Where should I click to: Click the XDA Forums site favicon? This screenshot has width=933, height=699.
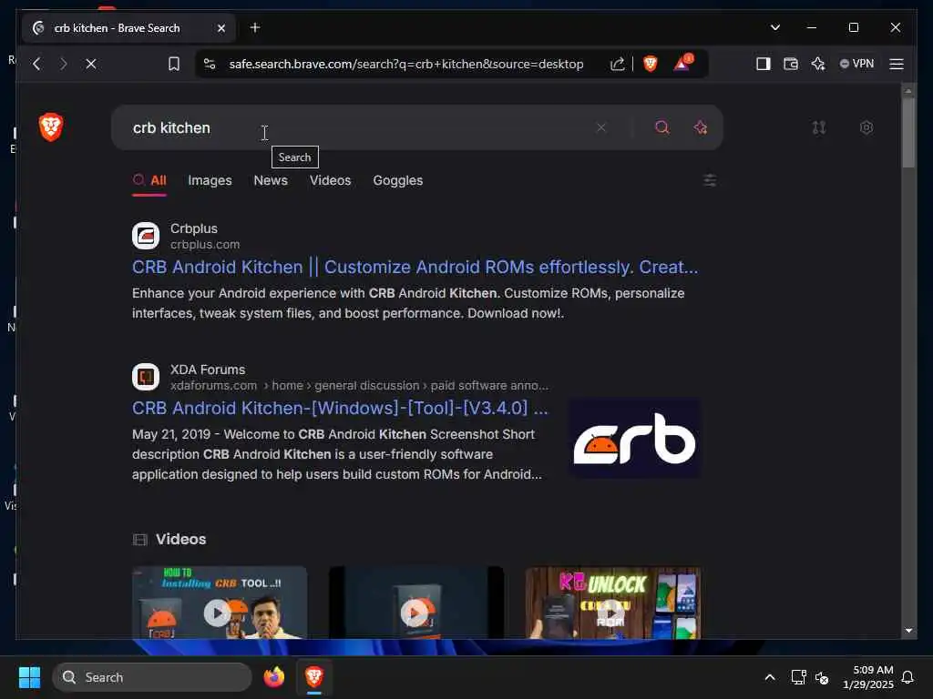click(146, 377)
